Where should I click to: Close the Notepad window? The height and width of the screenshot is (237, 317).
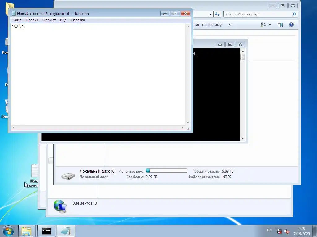[x=185, y=14]
